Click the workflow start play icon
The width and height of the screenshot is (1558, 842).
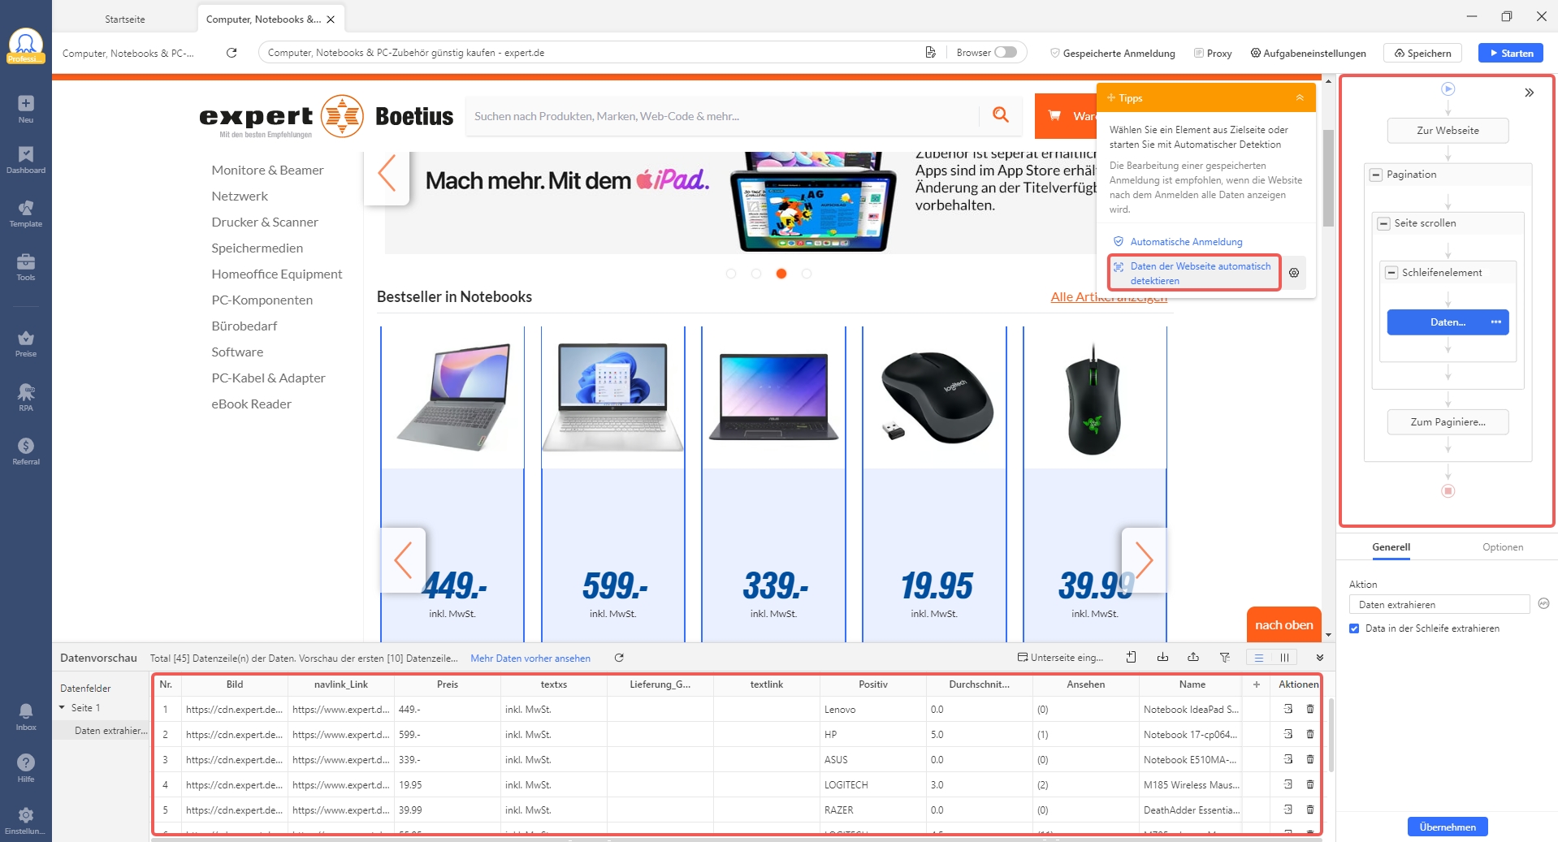[x=1448, y=89]
